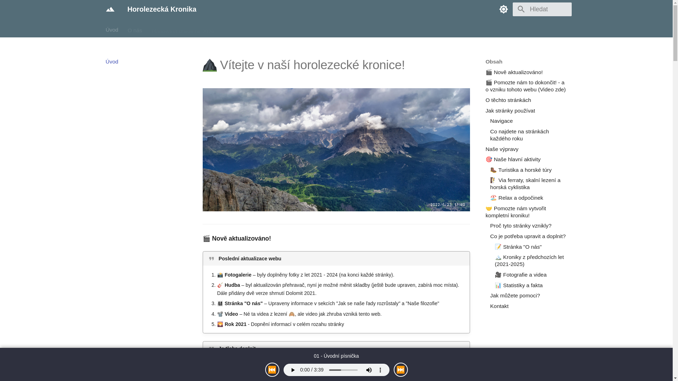Click Horolezecká Kronika site title

[x=162, y=9]
